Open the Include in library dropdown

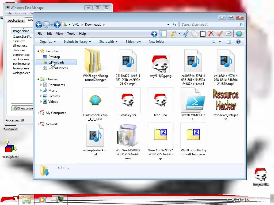77,42
